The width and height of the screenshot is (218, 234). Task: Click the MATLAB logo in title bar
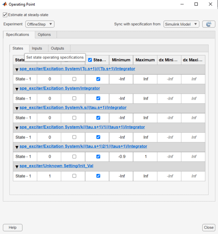(x=5, y=4)
